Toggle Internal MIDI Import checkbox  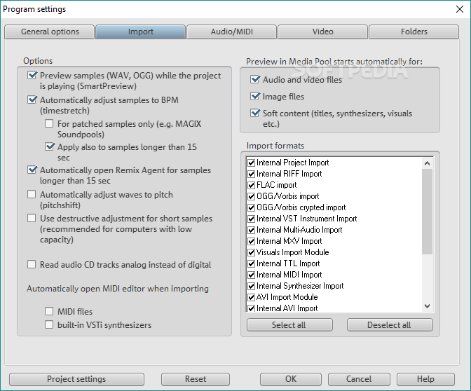click(251, 275)
